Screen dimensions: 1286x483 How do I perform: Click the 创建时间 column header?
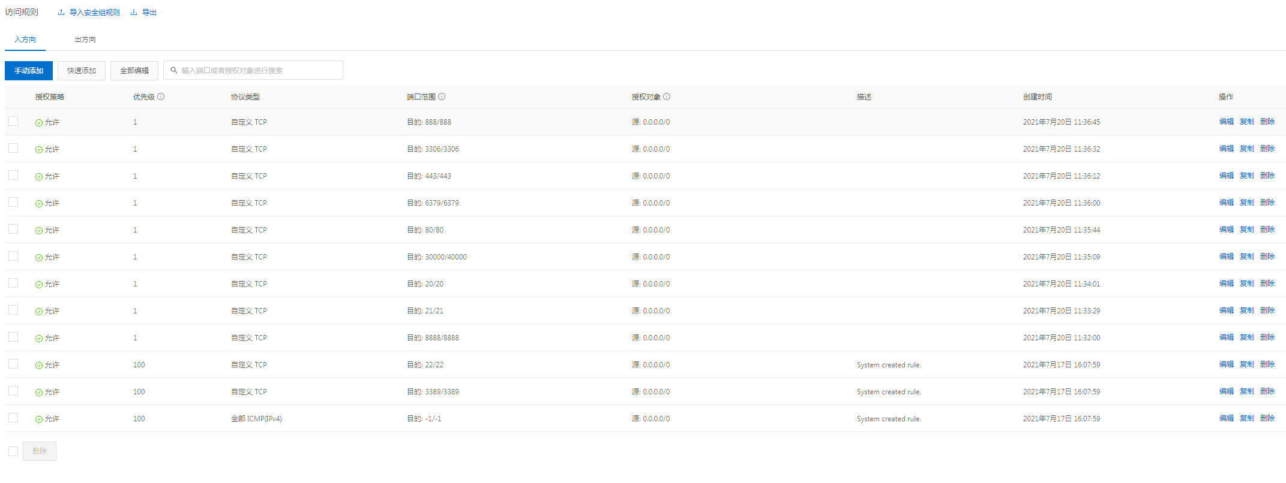(x=1038, y=97)
